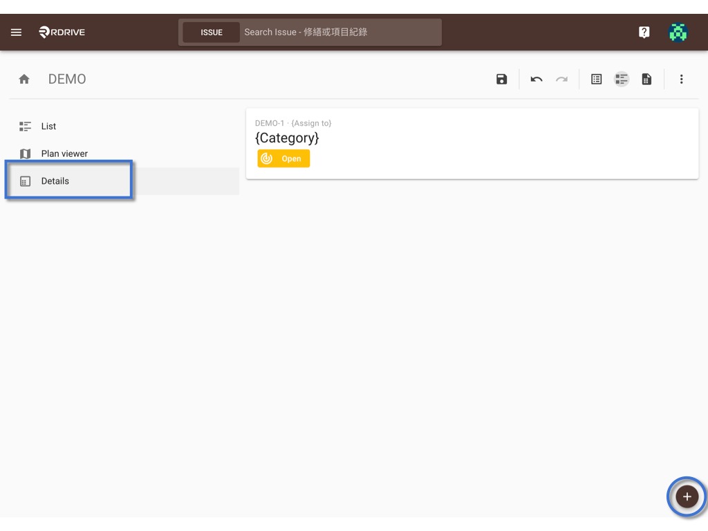Save with the floppy disk icon
This screenshot has width=708, height=531.
(x=501, y=80)
